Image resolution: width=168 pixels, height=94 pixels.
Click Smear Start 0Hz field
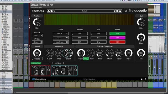pos(98,38)
